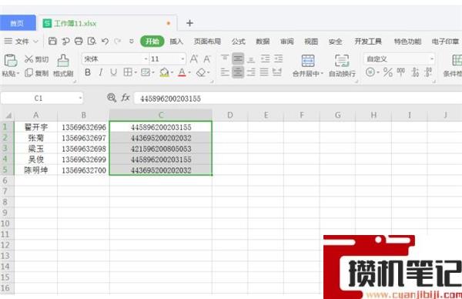Apply the currency format icon
This screenshot has height=299, width=462.
click(x=370, y=72)
